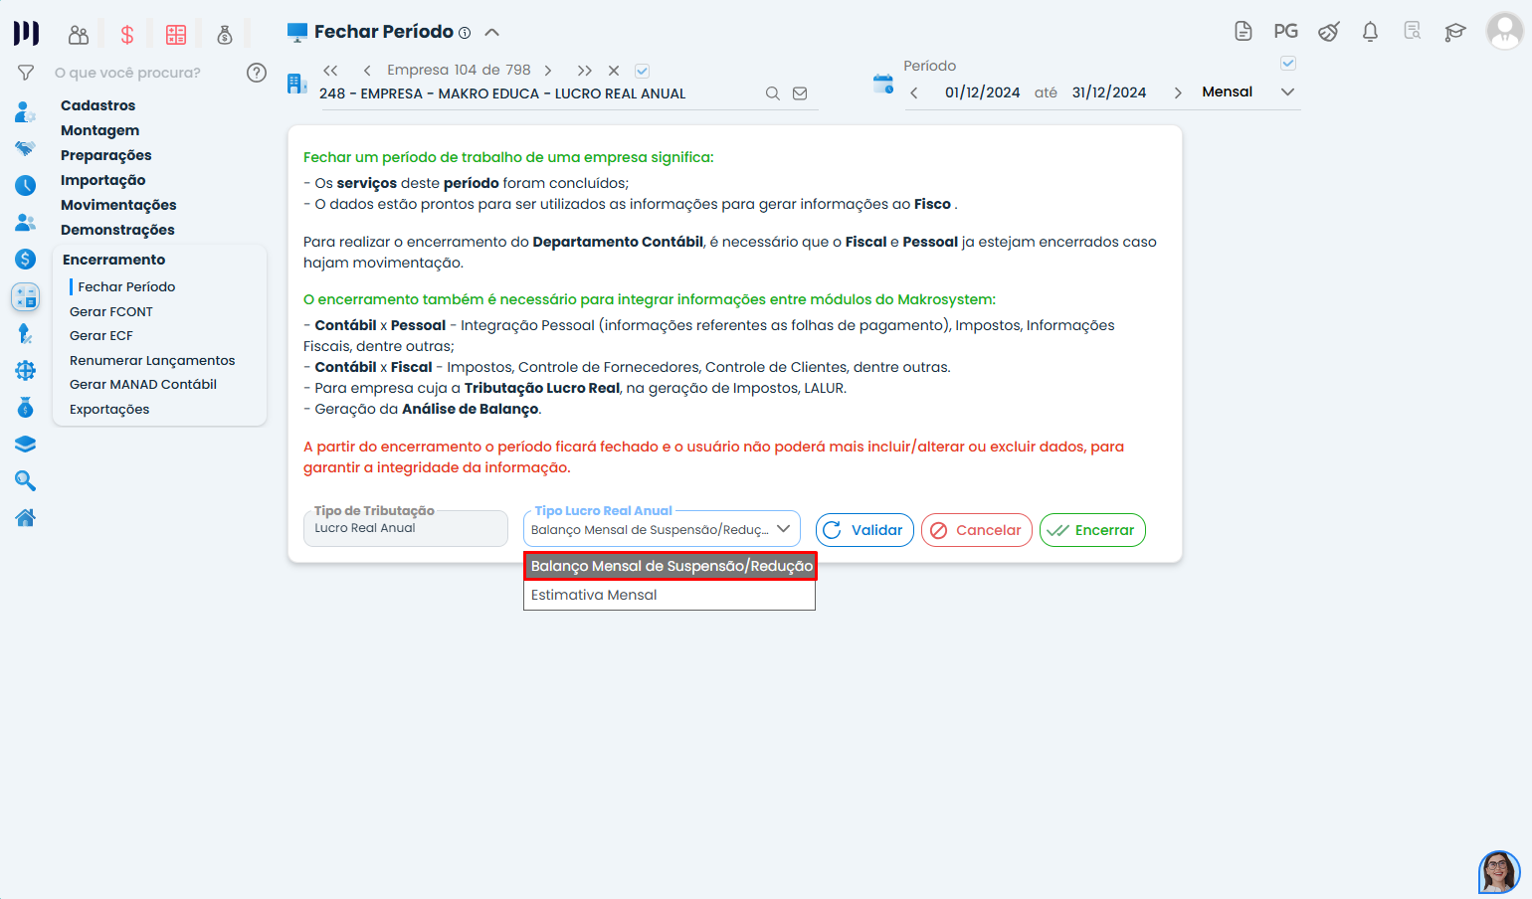1532x899 pixels.
Task: Expand the Demonstrações menu
Action: coord(117,230)
